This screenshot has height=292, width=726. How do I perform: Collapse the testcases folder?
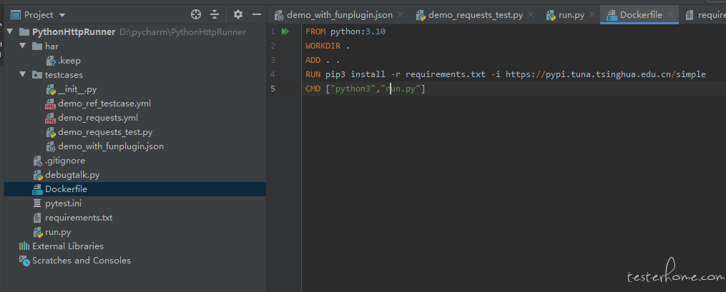pyautogui.click(x=23, y=75)
